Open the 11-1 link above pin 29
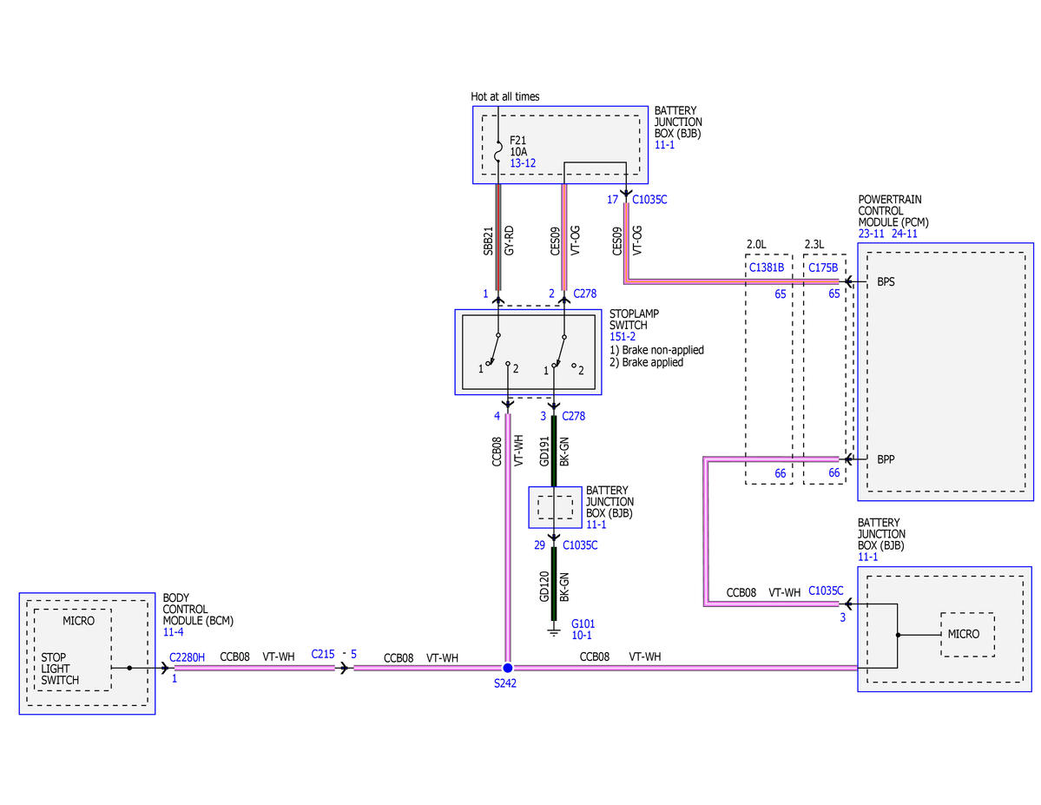The image size is (1041, 805). pyautogui.click(x=596, y=525)
